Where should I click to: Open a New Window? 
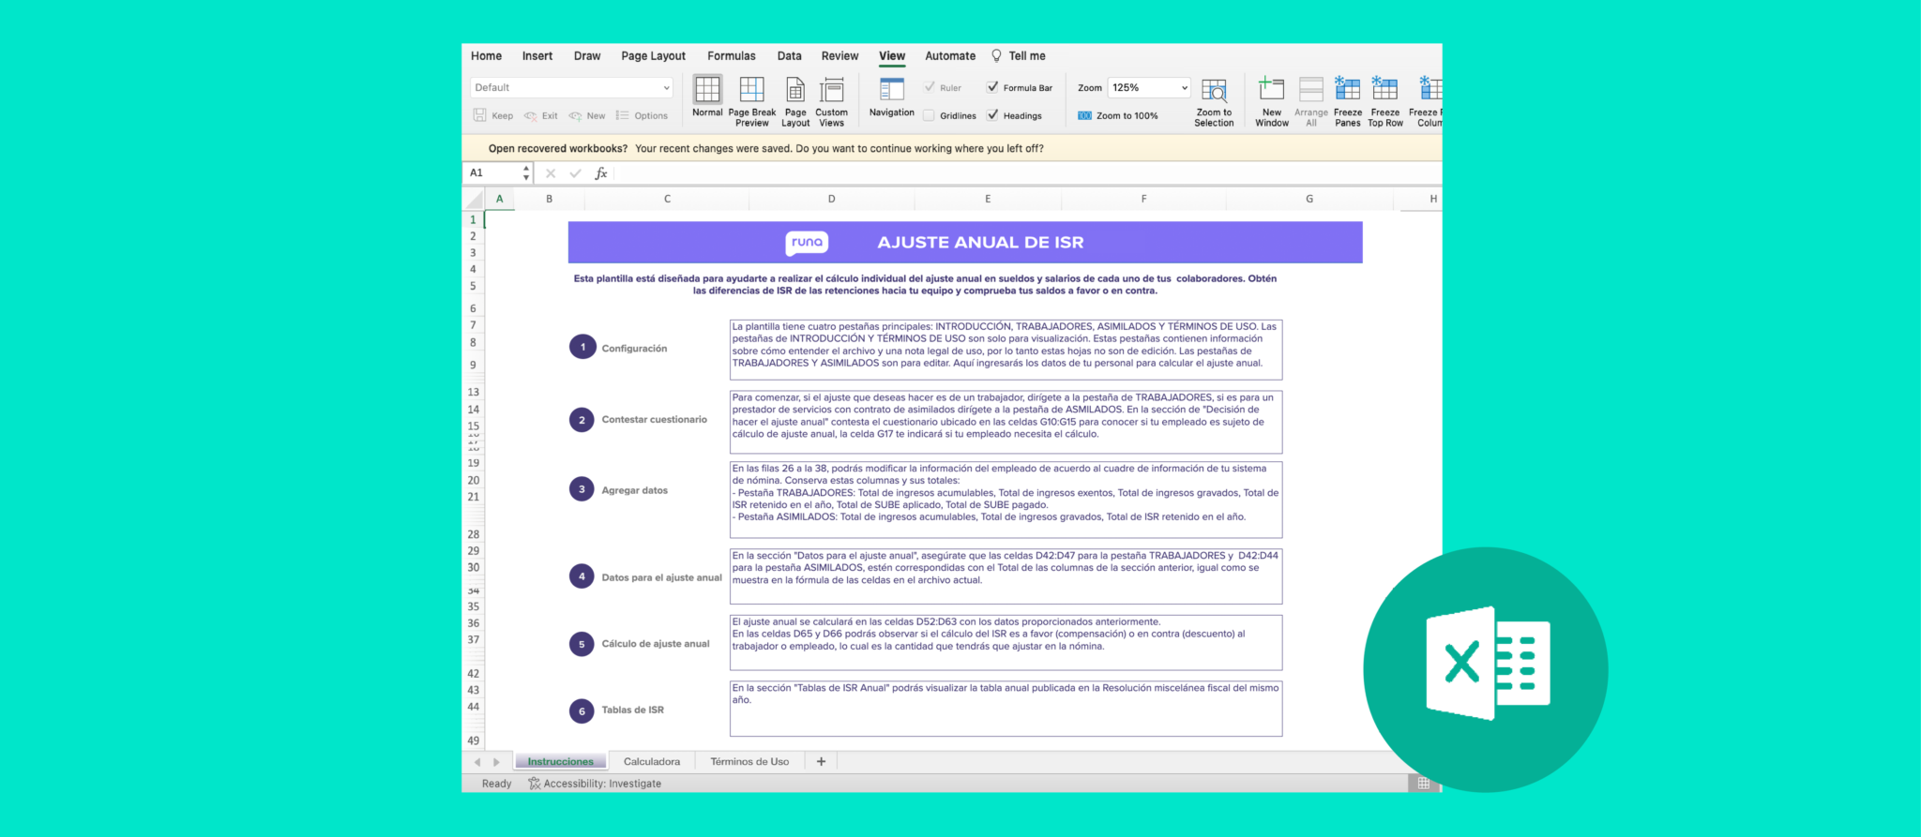point(1272,101)
